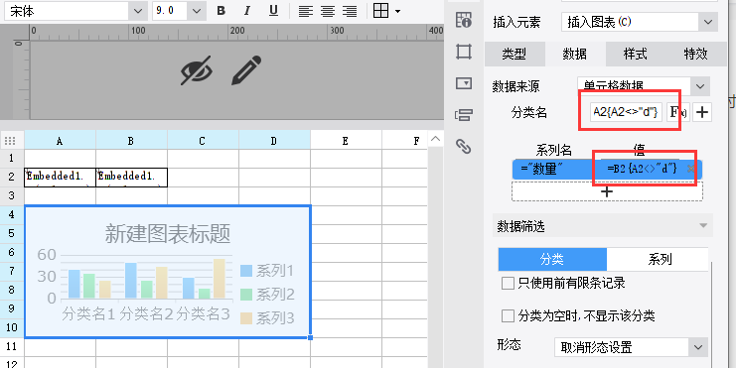This screenshot has width=736, height=368.
Task: Open floating element frame sidebar icon
Action: click(x=464, y=52)
